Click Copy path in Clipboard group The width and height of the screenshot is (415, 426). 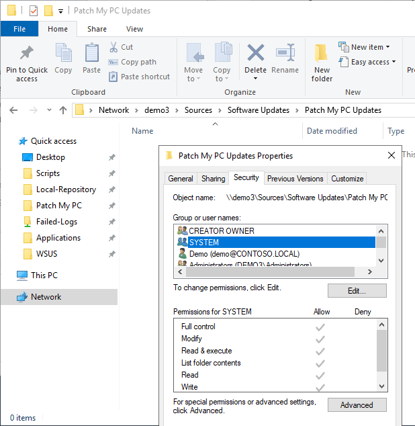click(x=132, y=62)
